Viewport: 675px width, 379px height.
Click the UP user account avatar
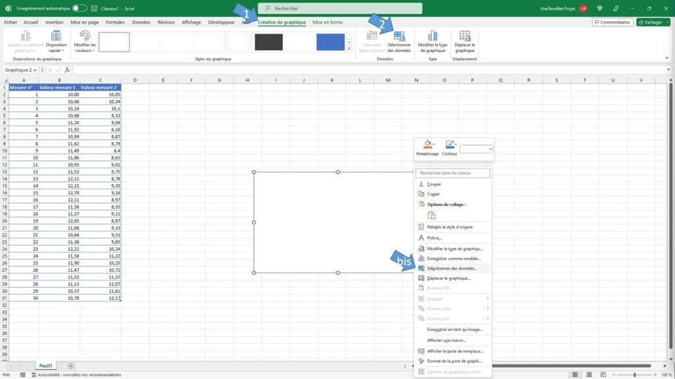pyautogui.click(x=583, y=8)
